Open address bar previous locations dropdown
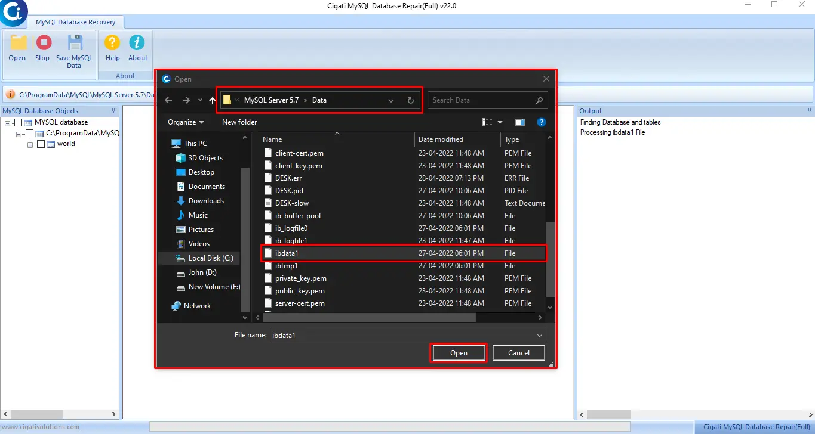 (x=391, y=100)
